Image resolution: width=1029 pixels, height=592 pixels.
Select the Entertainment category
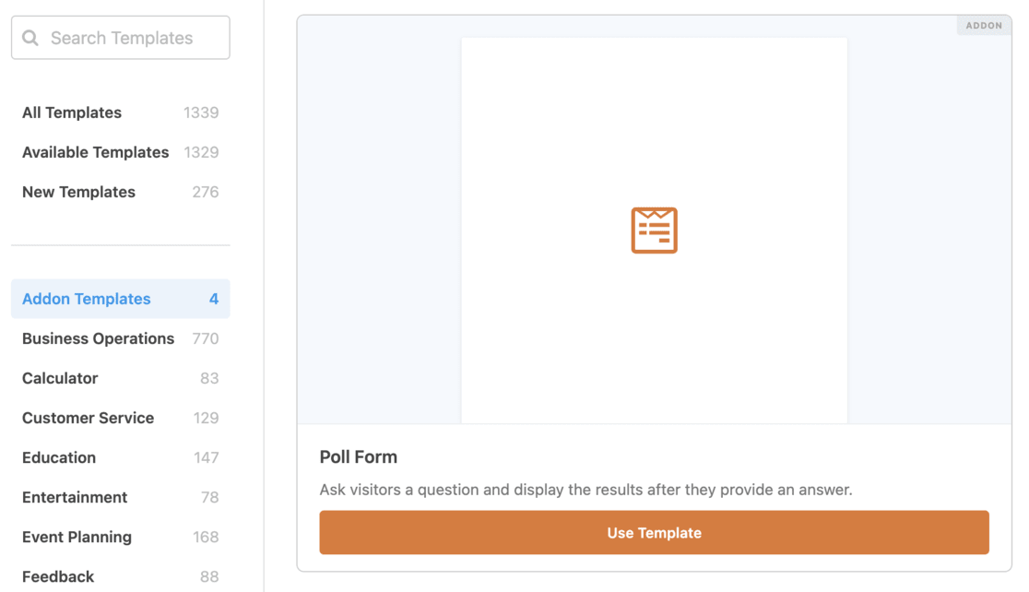click(x=75, y=497)
